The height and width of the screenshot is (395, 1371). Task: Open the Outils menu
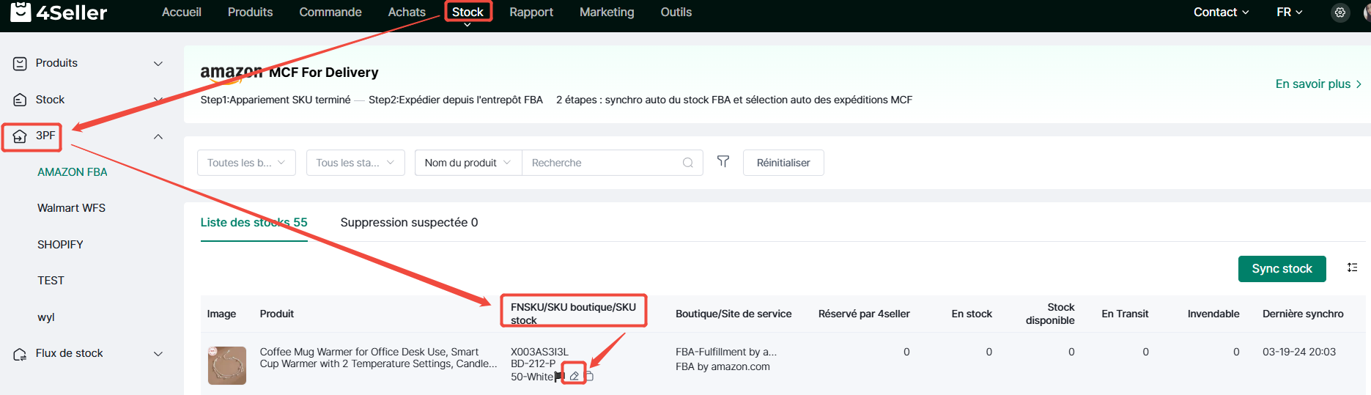(676, 12)
